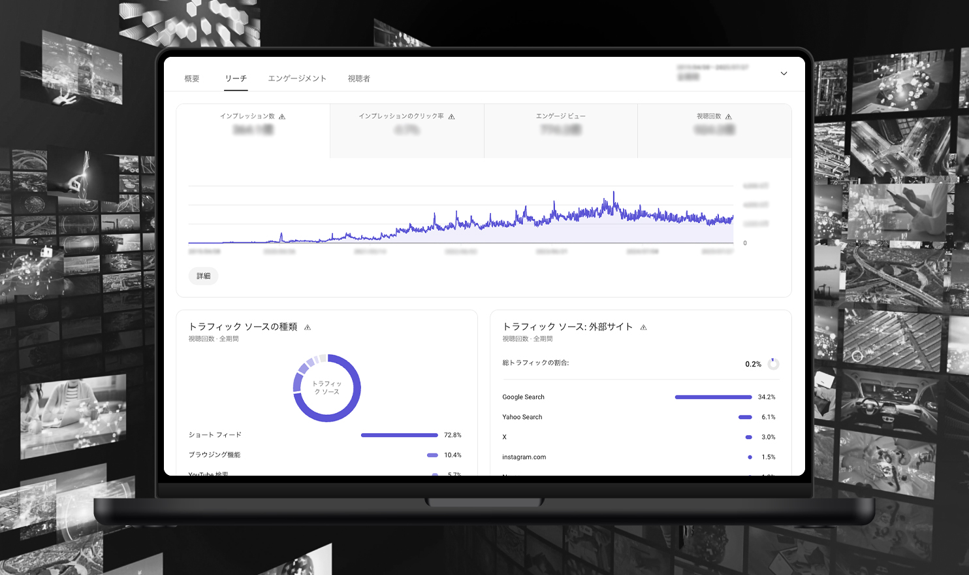The image size is (969, 575).
Task: Click the Yahoo Search traffic source
Action: (522, 417)
